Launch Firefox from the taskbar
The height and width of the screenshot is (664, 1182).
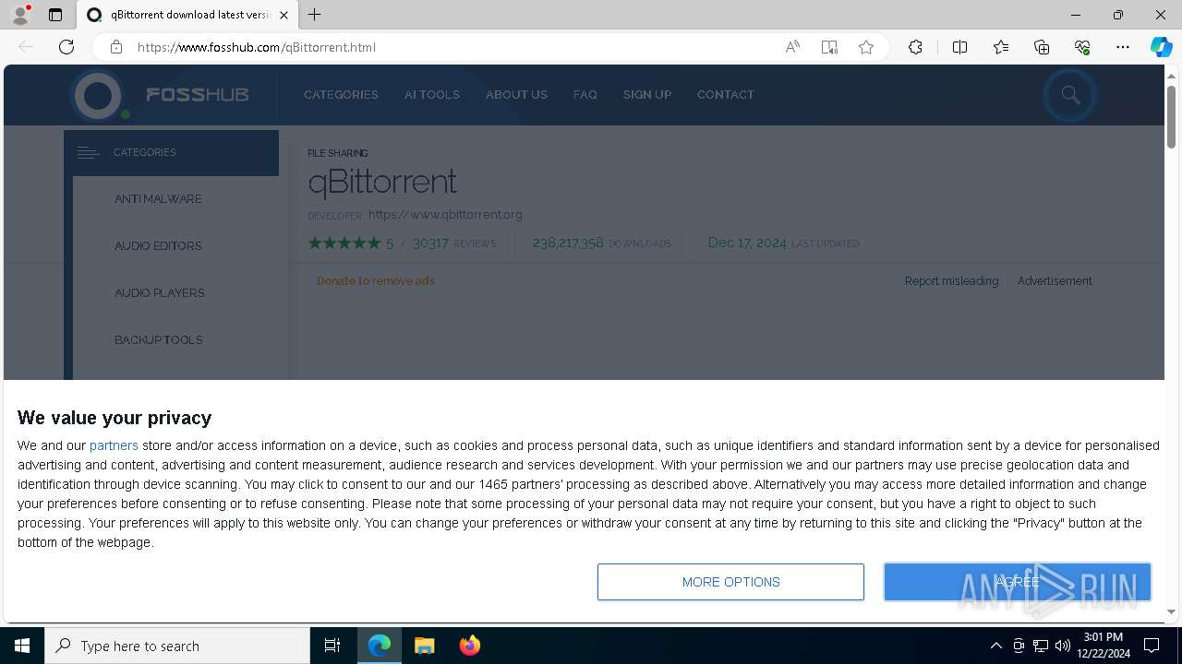click(470, 646)
